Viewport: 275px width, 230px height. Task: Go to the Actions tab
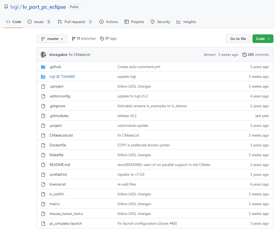coord(109,22)
